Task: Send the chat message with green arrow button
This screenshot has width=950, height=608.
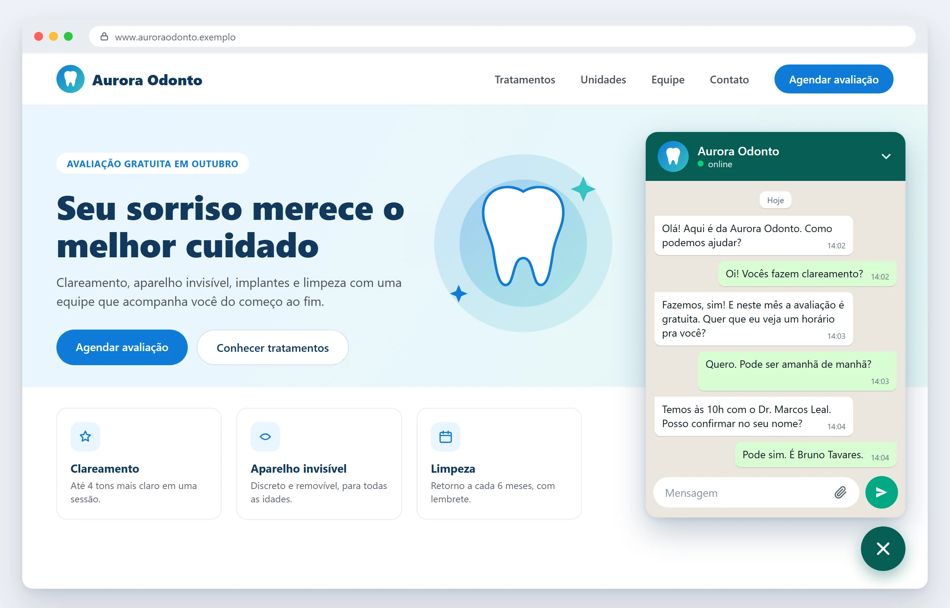Action: [x=881, y=492]
